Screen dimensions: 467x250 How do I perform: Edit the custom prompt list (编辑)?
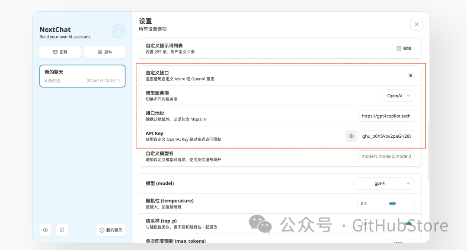point(404,48)
